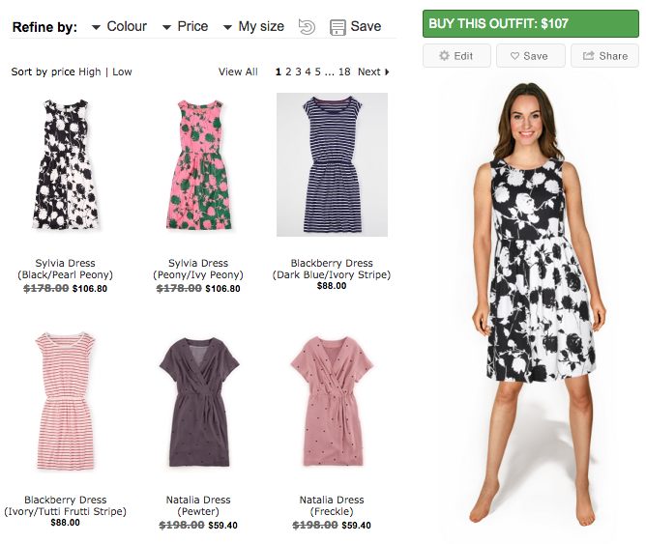Select the pink Sylvia Dress Peony/Ivy thumbnail
Viewport: 646px width, 544px height.
[x=198, y=164]
